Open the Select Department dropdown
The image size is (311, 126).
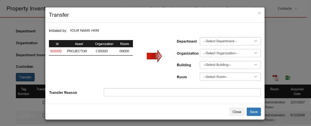[230, 41]
